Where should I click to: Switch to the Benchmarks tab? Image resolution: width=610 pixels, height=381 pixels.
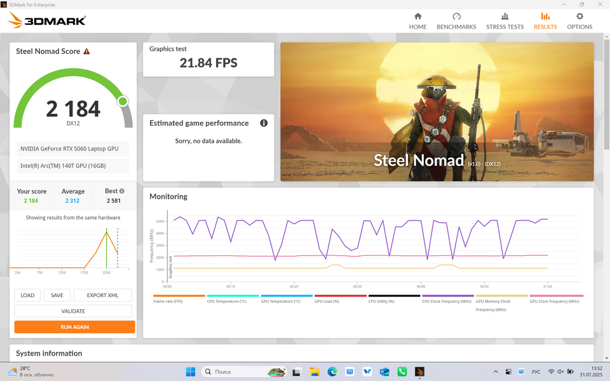456,21
